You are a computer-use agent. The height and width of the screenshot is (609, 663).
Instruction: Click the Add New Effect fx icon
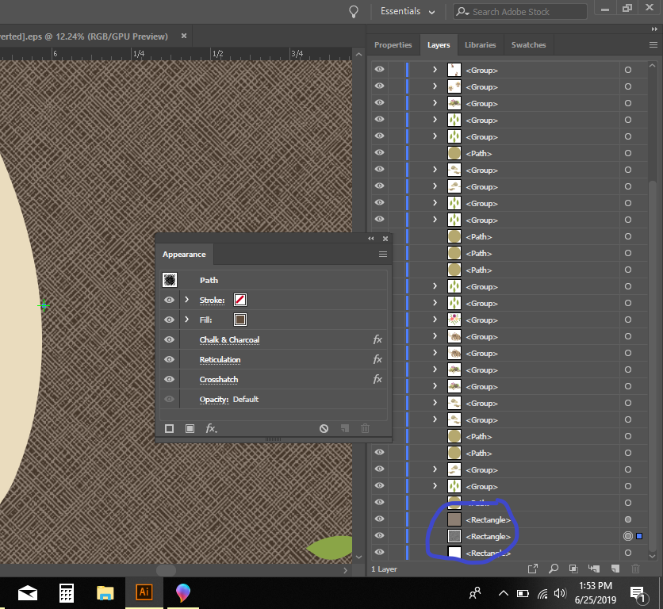211,428
